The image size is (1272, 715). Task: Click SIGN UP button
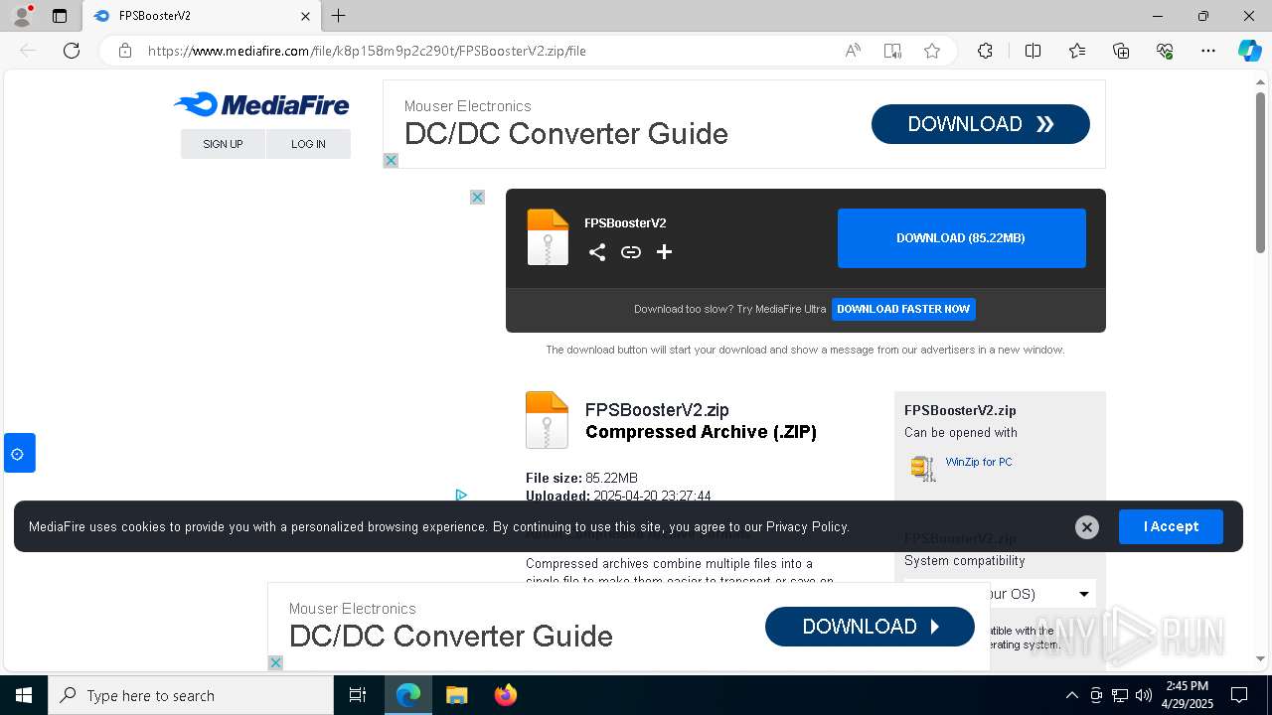click(223, 144)
